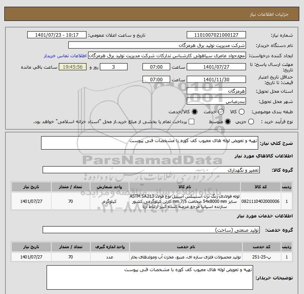Click need date 1401/07/27 in the goods table

click(x=31, y=201)
